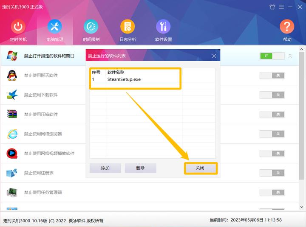Viewport: 306px width, 227px height.
Task: Click the WinRAR books icon for compression software
Action: pyautogui.click(x=12, y=114)
